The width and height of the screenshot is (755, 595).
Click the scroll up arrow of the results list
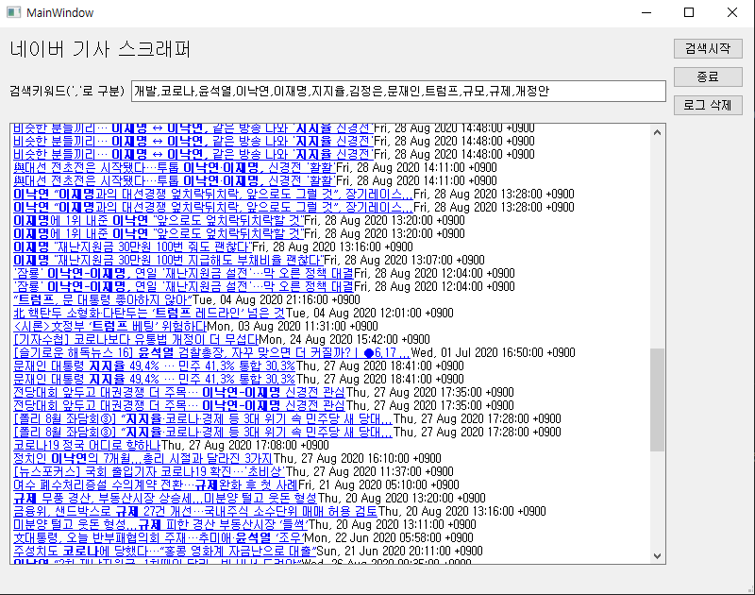pos(657,132)
